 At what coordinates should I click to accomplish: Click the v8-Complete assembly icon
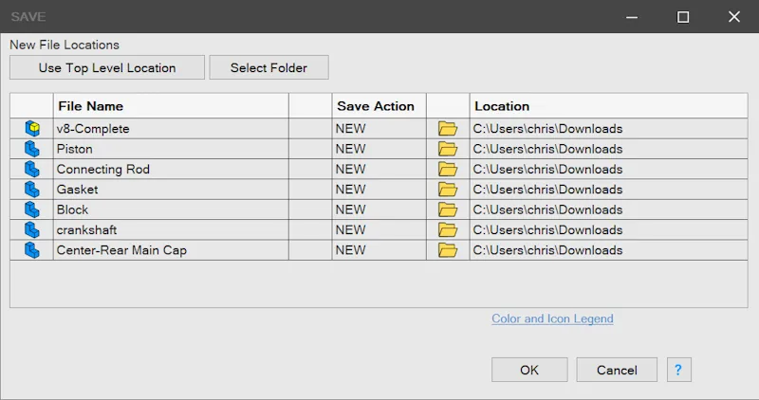[x=32, y=129]
